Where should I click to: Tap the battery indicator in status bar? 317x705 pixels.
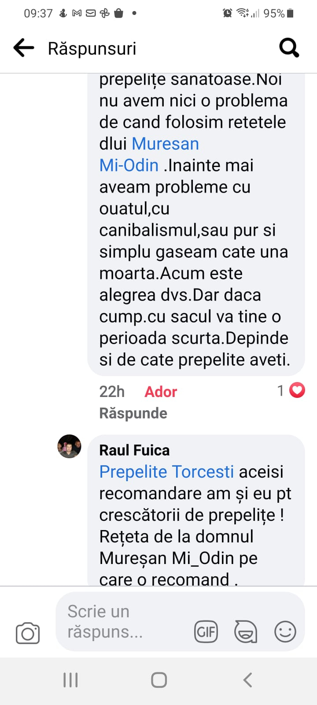290,13
